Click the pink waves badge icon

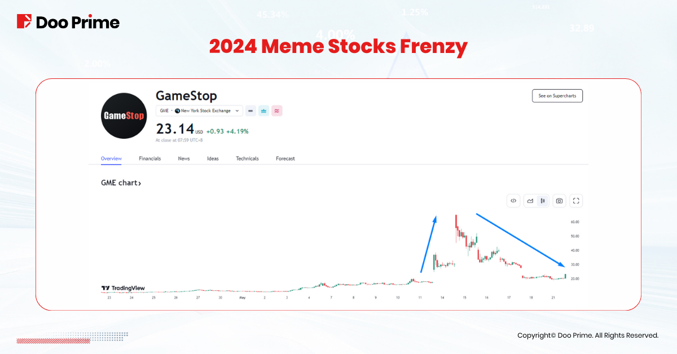tap(277, 111)
